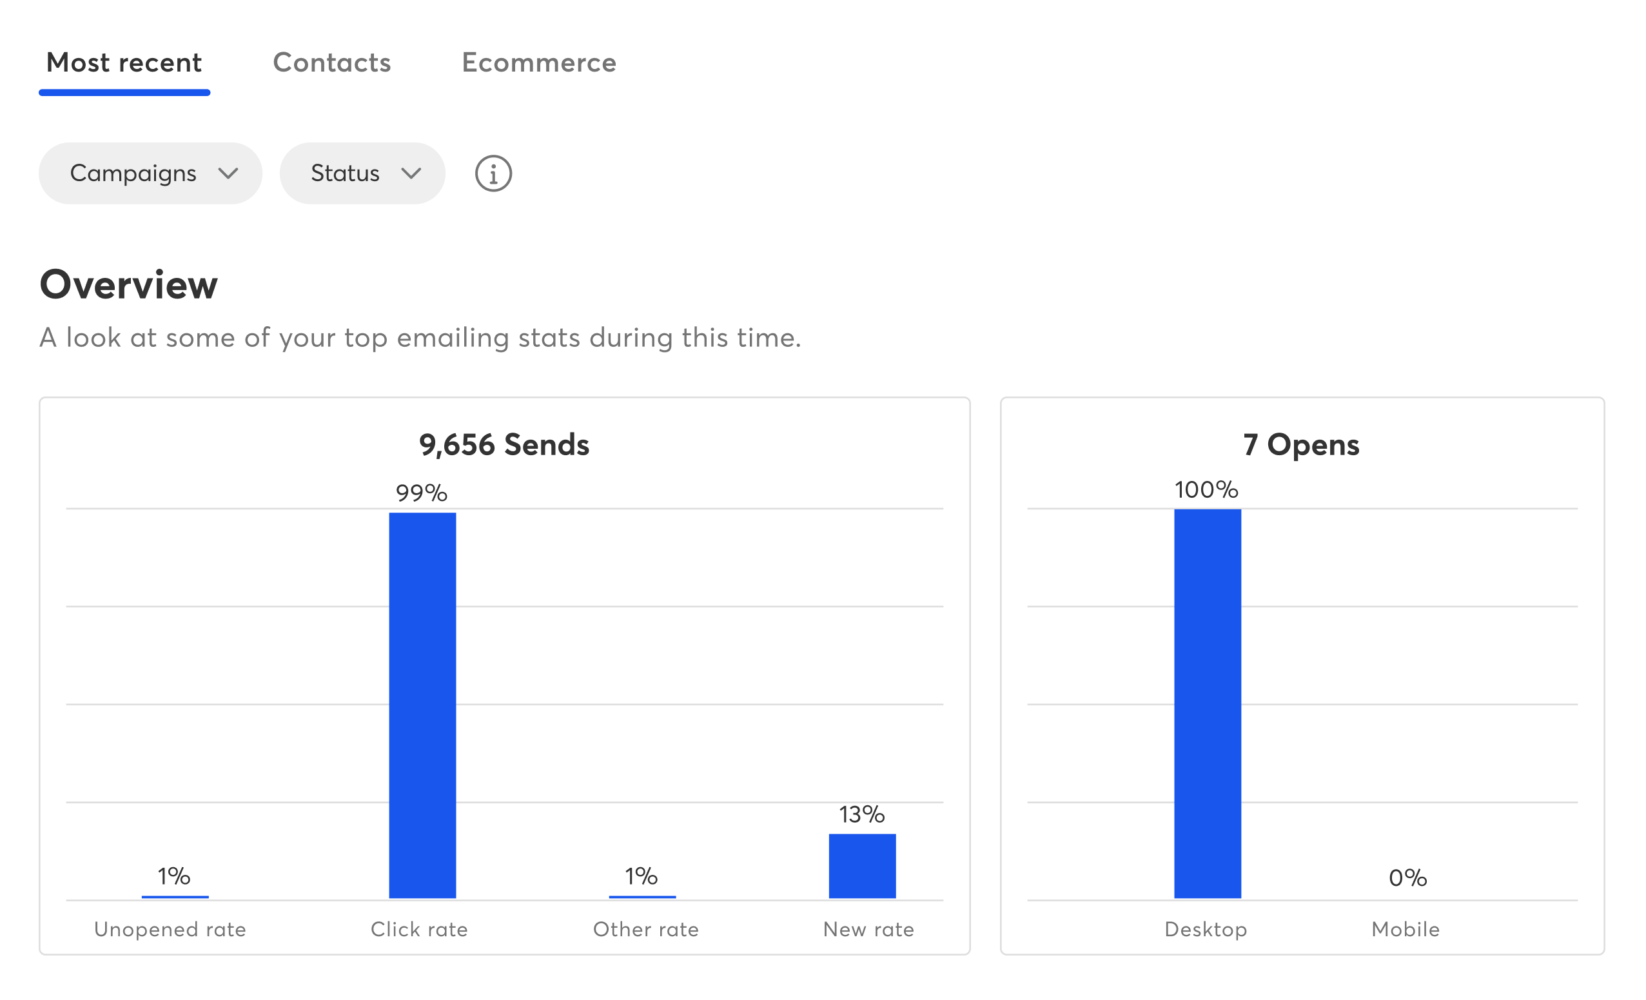Click the Campaigns chevron arrow

[x=228, y=173]
